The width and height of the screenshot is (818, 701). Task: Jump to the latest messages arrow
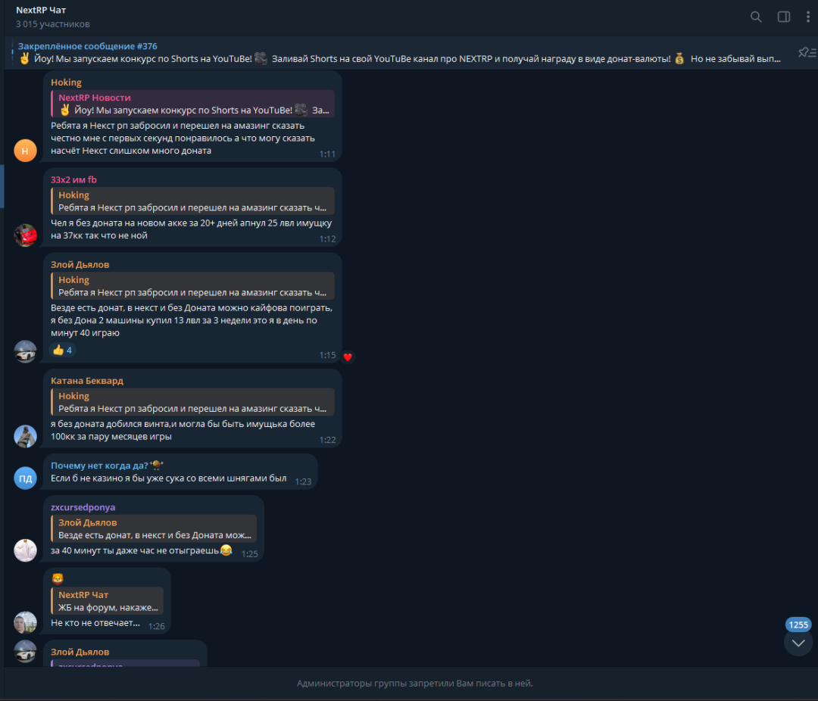tap(798, 643)
